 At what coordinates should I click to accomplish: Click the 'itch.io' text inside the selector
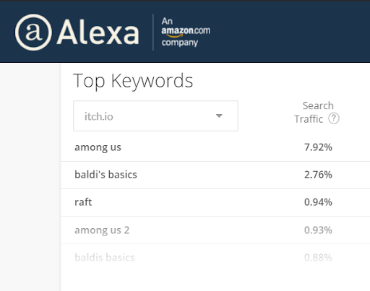coord(98,116)
